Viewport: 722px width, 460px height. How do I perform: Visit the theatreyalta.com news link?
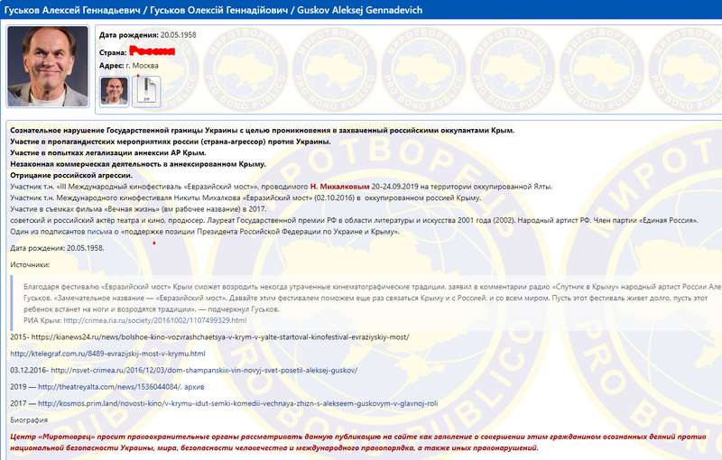tap(117, 386)
